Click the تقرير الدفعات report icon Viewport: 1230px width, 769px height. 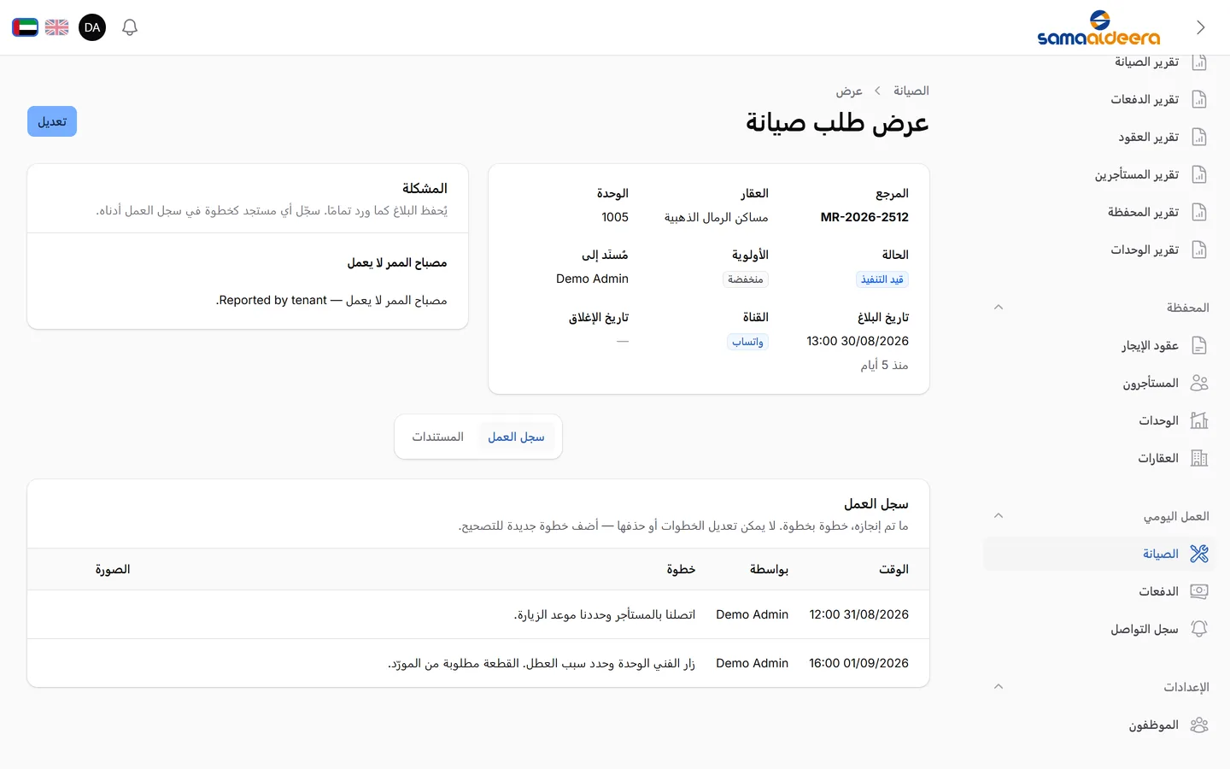click(x=1199, y=99)
